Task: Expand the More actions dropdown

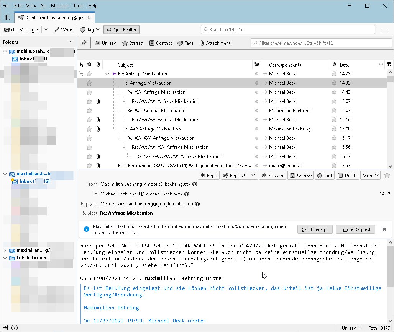Action: [x=370, y=175]
